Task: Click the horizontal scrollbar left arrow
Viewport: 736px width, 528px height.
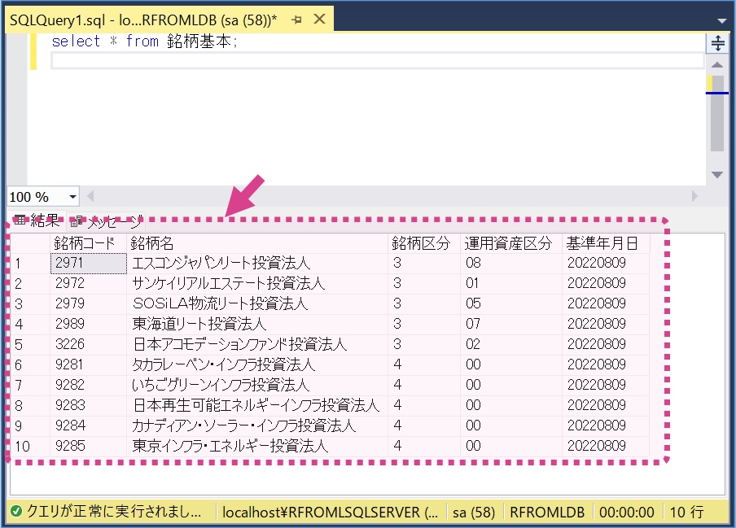Action: pyautogui.click(x=90, y=196)
